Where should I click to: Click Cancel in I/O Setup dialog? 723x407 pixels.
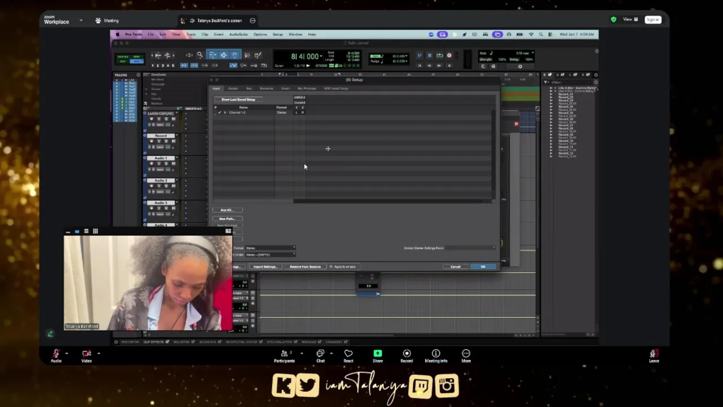point(455,267)
